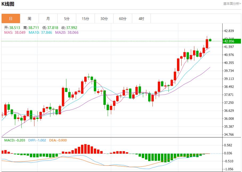Select the 5分 five-minute interval

67,18
